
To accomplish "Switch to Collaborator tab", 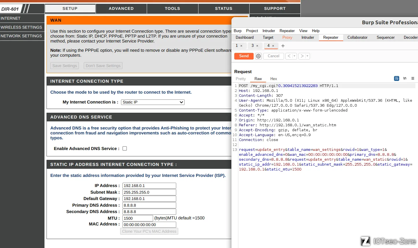I will point(357,37).
